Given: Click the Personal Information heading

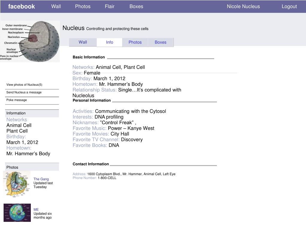Looking at the screenshot, I should click(92, 100).
